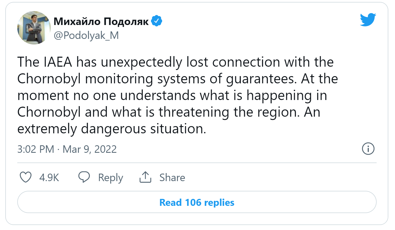Click the Twitter bird logo
The height and width of the screenshot is (230, 395).
368,20
